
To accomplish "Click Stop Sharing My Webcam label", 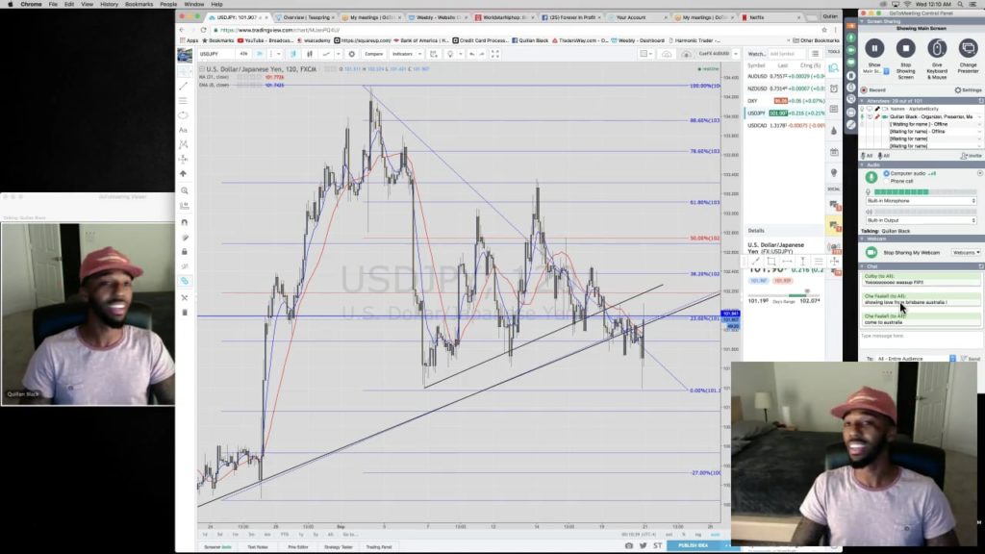I will (912, 253).
